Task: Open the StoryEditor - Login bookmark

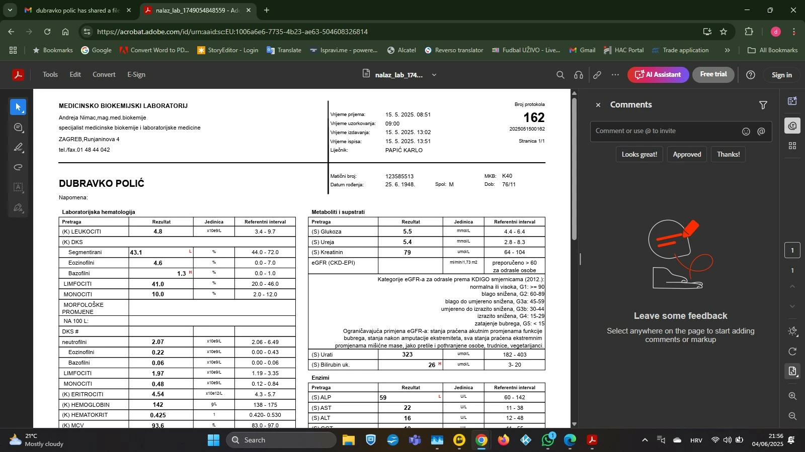Action: (228, 50)
